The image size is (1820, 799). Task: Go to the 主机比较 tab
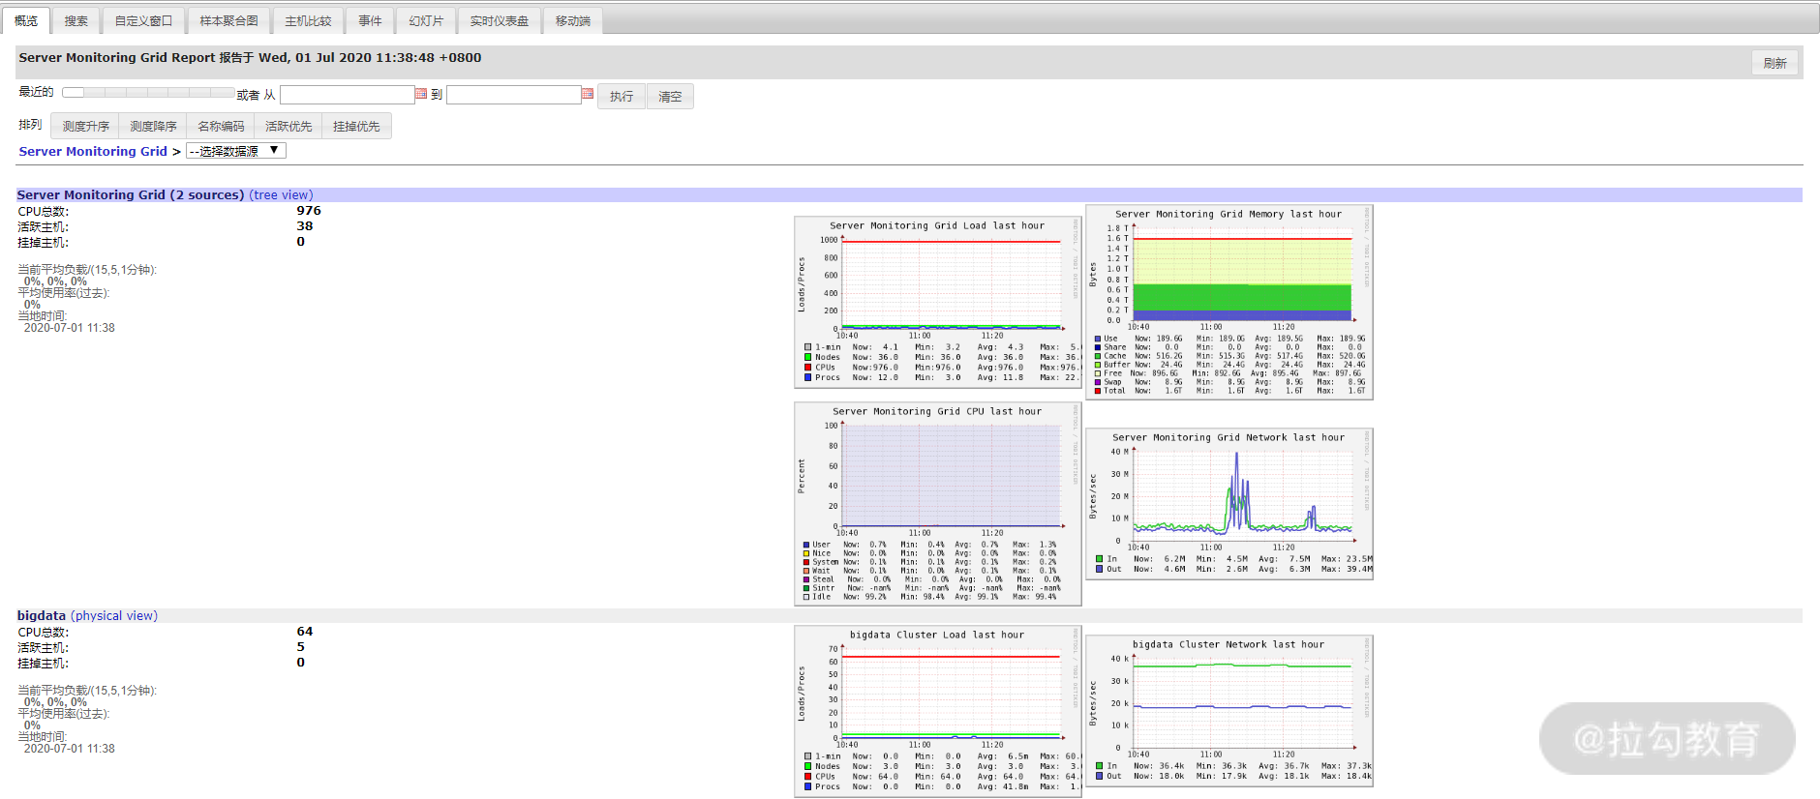point(308,20)
